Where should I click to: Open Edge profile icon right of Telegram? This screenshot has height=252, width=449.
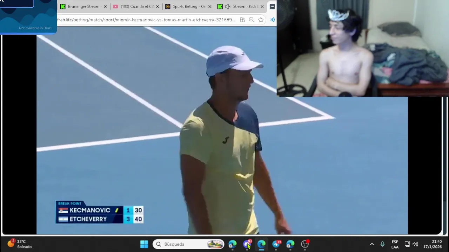tap(290, 244)
